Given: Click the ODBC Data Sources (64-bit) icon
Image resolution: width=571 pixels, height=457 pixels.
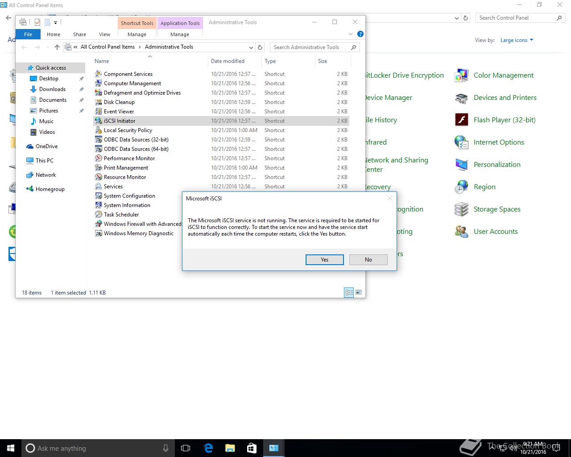Looking at the screenshot, I should (99, 149).
